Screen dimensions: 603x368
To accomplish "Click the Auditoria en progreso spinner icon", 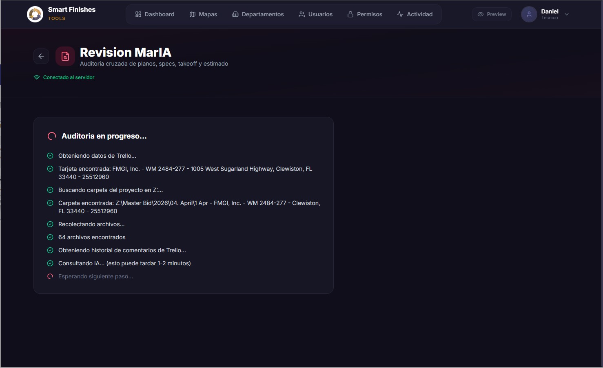I will [52, 136].
